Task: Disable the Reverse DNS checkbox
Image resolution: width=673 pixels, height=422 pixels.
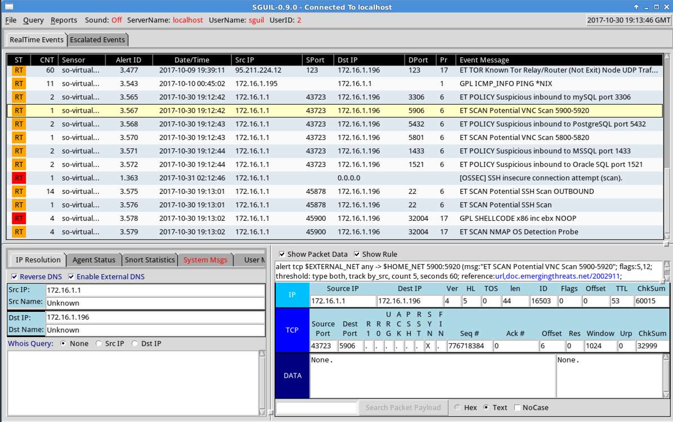Action: point(15,277)
